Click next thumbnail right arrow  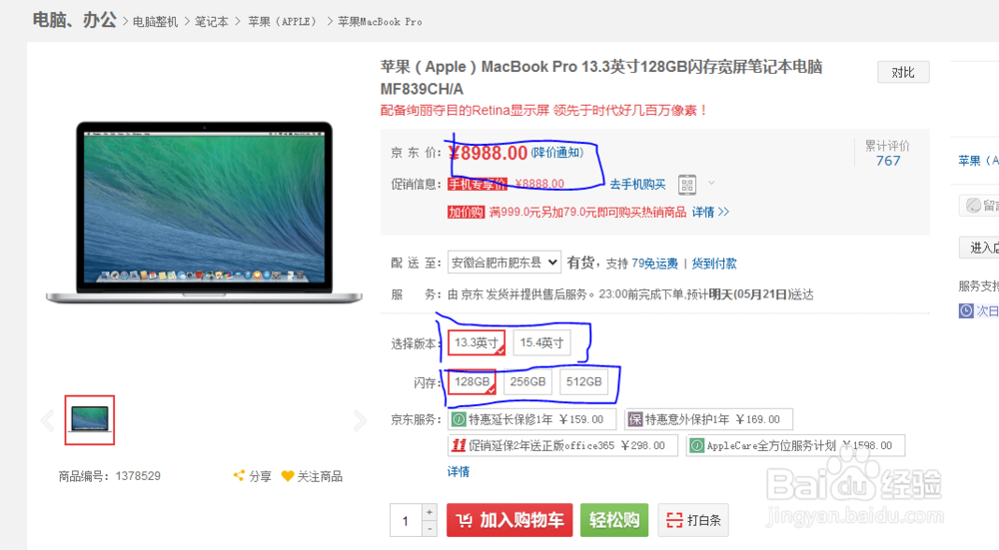360,420
